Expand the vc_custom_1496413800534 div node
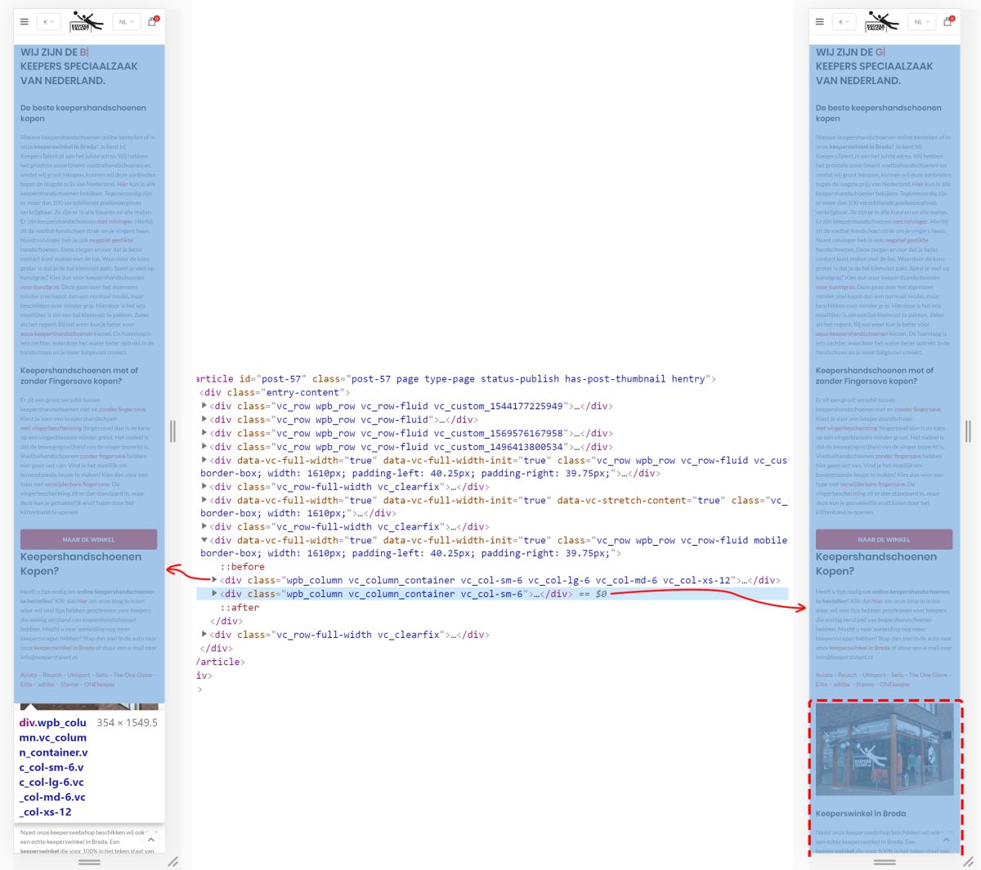Viewport: 981px width, 870px height. pyautogui.click(x=204, y=447)
